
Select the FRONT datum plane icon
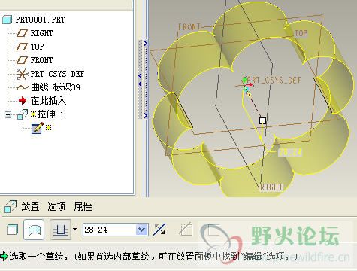pyautogui.click(x=22, y=60)
